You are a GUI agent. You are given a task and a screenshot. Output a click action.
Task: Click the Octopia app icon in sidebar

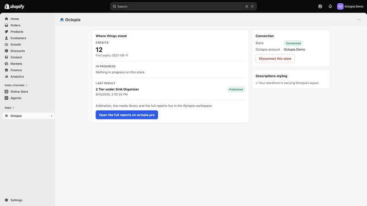click(x=6, y=116)
